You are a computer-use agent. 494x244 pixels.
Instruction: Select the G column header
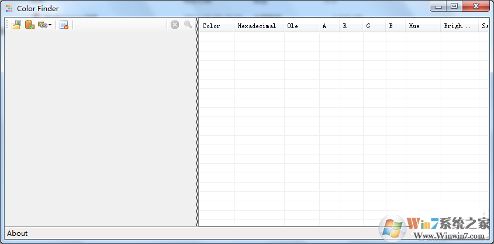coord(374,26)
